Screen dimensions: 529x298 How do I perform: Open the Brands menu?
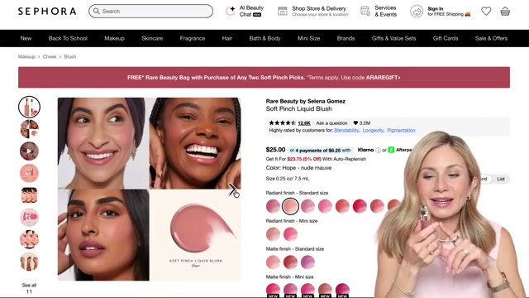point(346,38)
